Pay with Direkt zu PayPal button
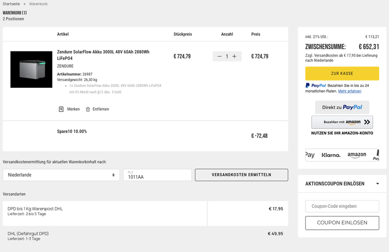The height and width of the screenshot is (252, 389). click(x=342, y=107)
